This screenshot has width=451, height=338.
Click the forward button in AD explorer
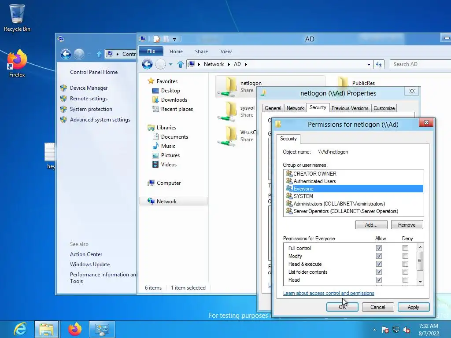tap(160, 64)
